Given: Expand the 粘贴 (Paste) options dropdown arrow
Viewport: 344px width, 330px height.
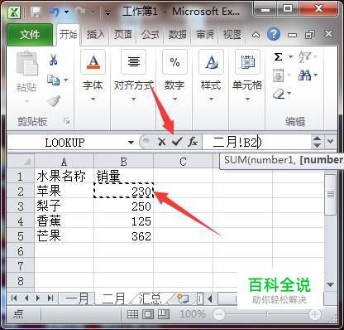Looking at the screenshot, I should point(26,102).
